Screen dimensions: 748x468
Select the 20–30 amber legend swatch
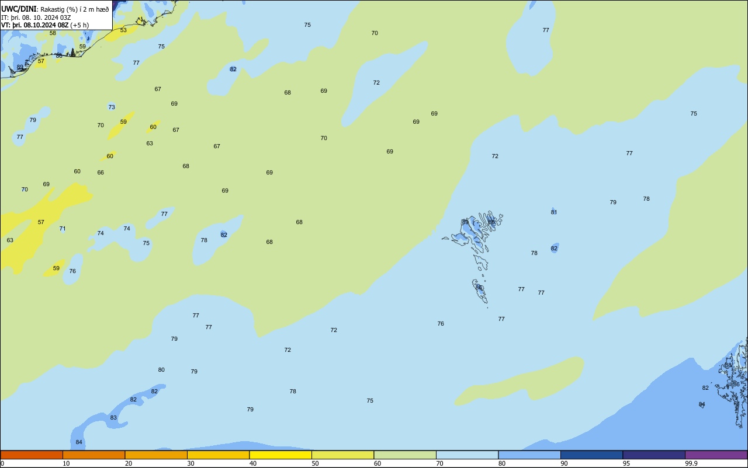[156, 455]
